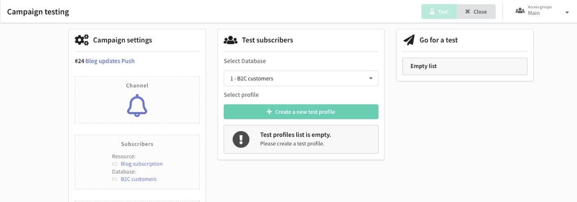Click the flask icon on Test button

(x=432, y=12)
